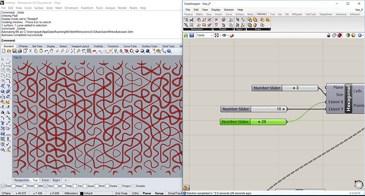The height and width of the screenshot is (196, 365).
Task: Toggle the End osnap checkbox
Action: pos(4,186)
